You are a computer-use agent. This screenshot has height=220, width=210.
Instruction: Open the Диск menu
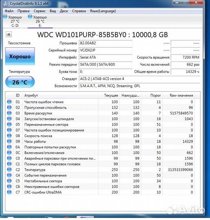tap(64, 11)
